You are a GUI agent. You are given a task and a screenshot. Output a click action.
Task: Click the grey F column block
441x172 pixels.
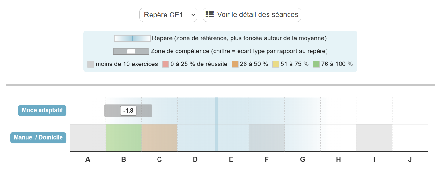pyautogui.click(x=267, y=138)
